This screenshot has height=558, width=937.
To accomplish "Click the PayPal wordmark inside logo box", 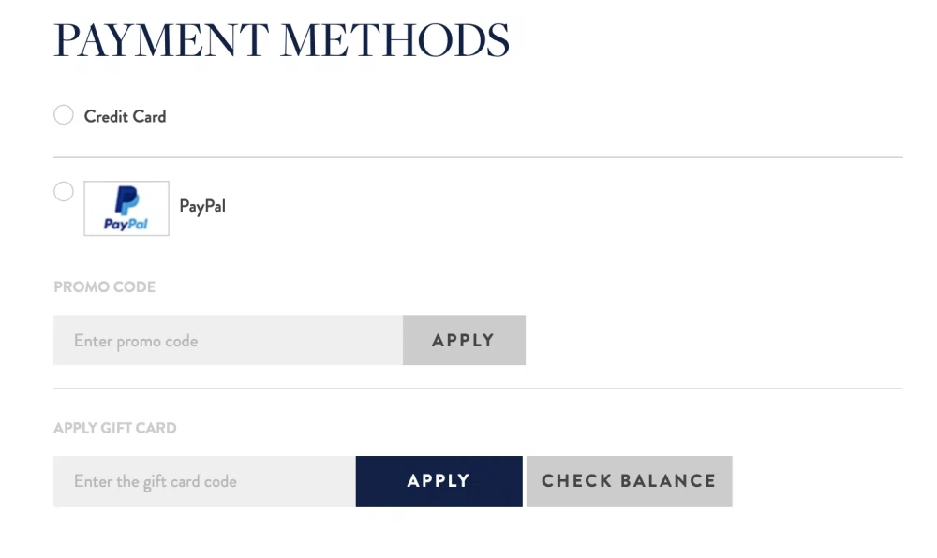I will click(126, 225).
